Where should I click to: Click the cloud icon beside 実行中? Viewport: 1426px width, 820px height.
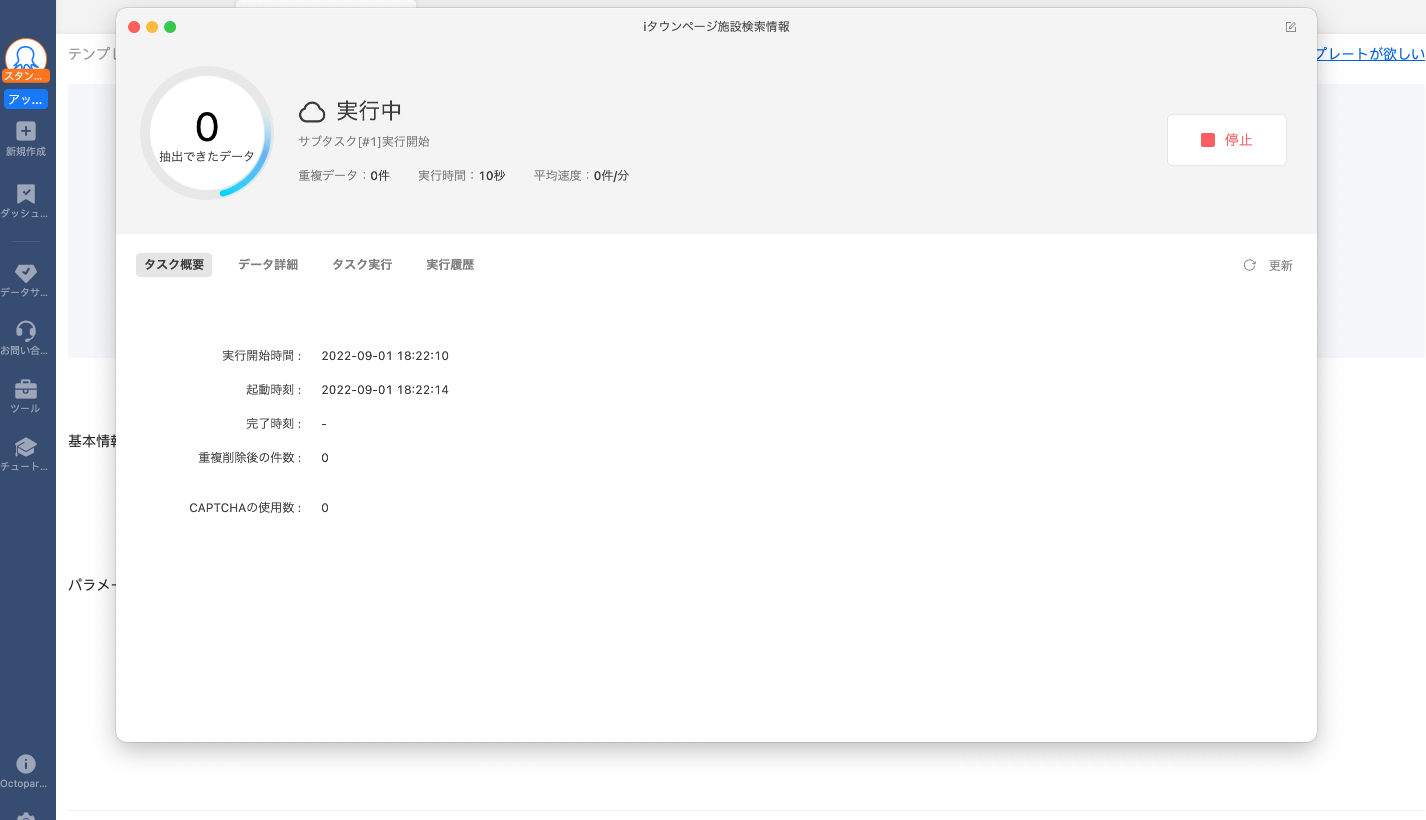click(x=312, y=111)
